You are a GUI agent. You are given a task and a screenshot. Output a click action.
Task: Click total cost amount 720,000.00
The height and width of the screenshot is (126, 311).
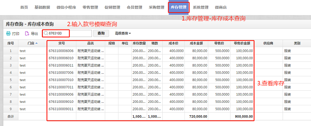198,117
